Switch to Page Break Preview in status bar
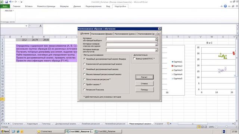The image size is (239, 134). tap(206, 127)
